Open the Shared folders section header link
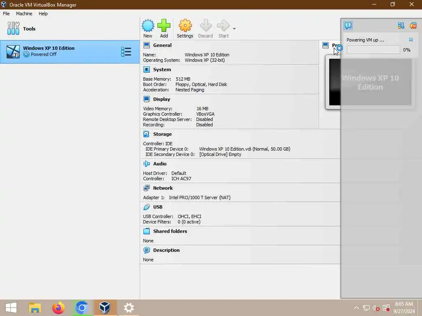 (x=170, y=231)
